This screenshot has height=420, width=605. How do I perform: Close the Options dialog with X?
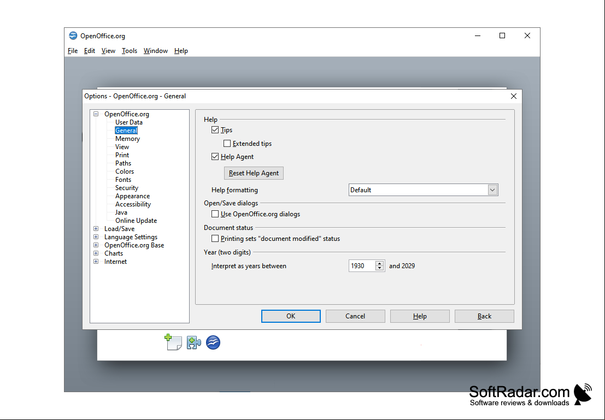click(514, 96)
